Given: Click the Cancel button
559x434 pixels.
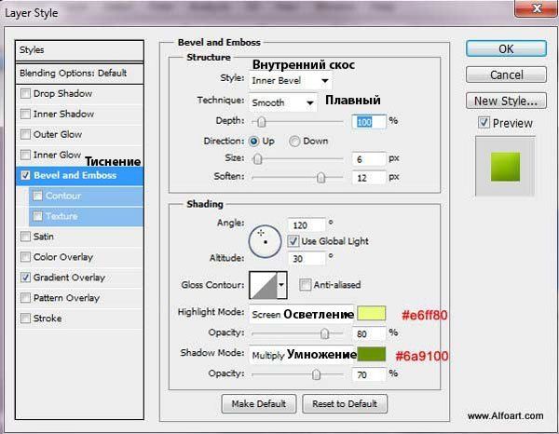Looking at the screenshot, I should [x=506, y=75].
